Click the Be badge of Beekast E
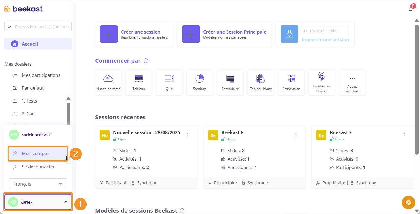This screenshot has width=420, height=214. pyautogui.click(x=213, y=135)
